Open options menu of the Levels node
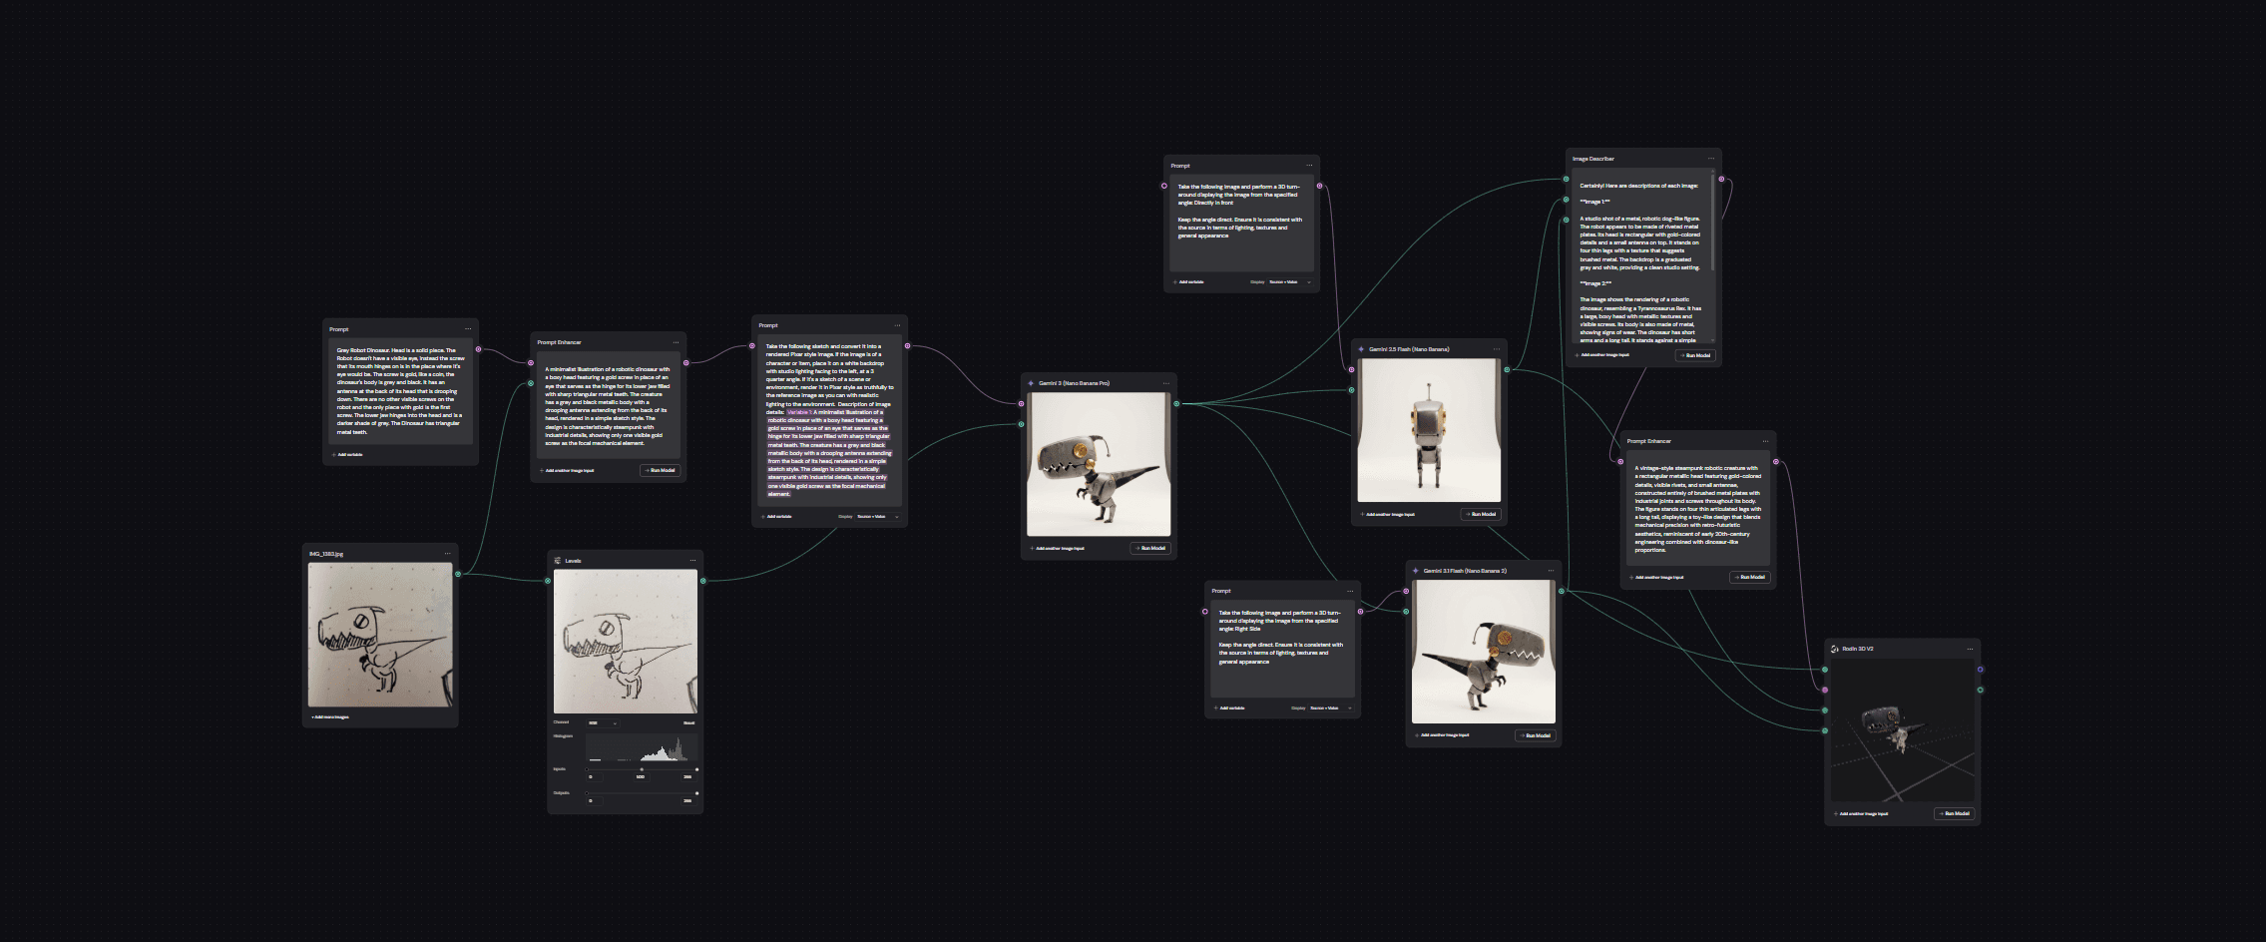 [x=692, y=561]
